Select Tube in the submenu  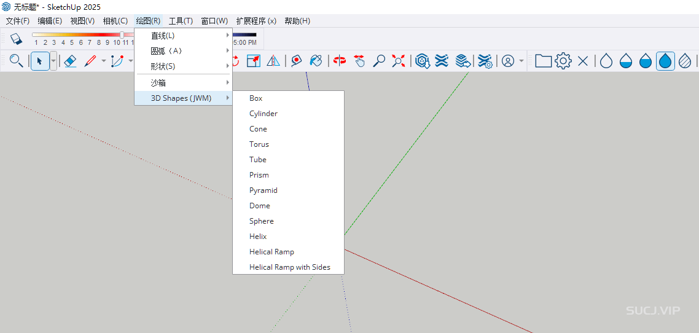[288, 160]
